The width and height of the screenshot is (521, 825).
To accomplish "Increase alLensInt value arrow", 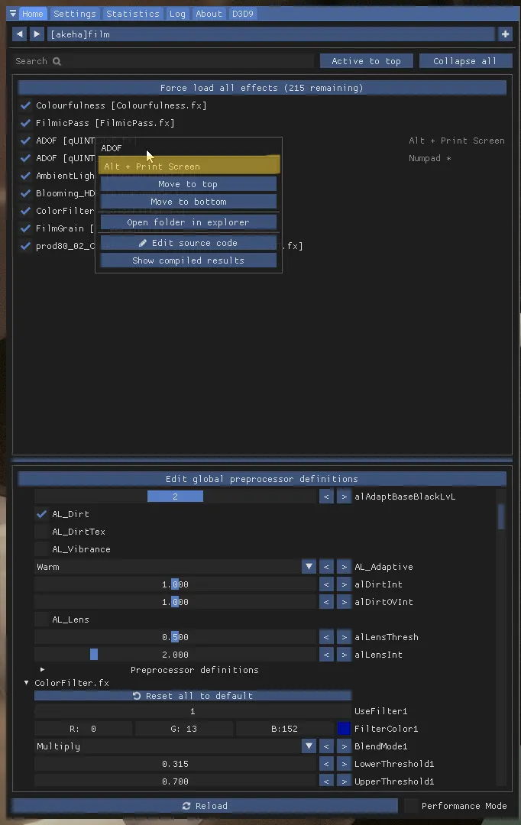I will pyautogui.click(x=344, y=655).
